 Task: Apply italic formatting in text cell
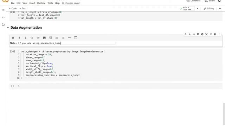[26, 38]
